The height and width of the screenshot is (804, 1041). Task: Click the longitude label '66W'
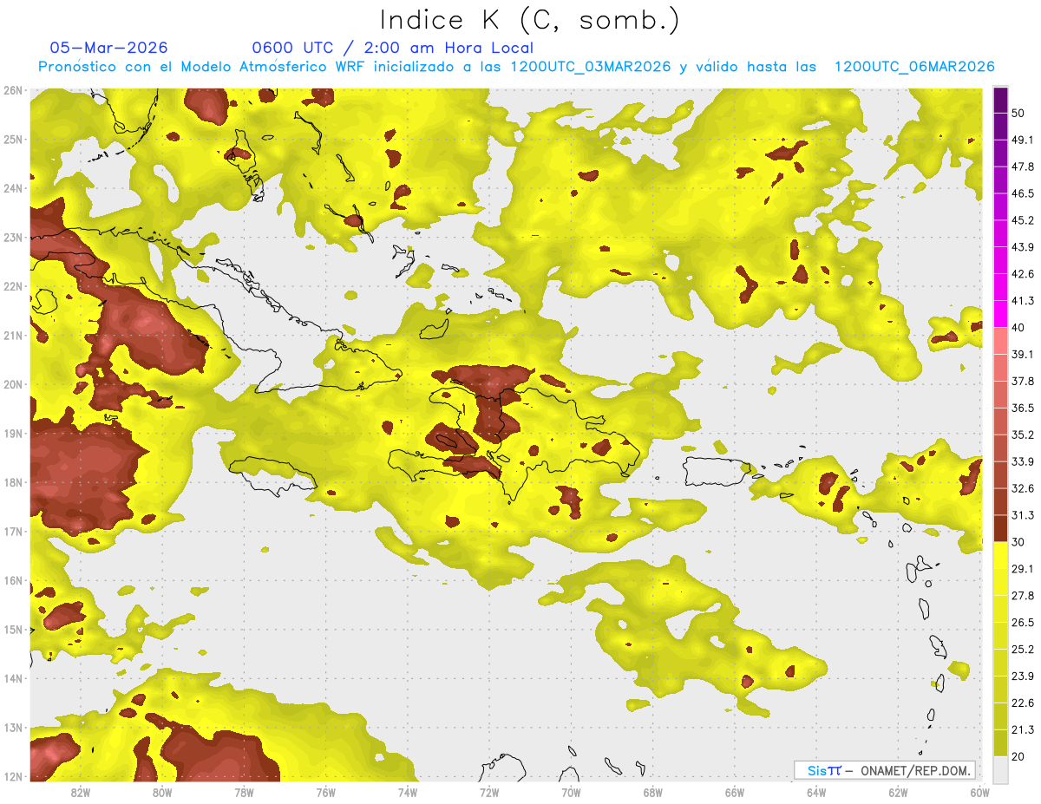point(735,793)
